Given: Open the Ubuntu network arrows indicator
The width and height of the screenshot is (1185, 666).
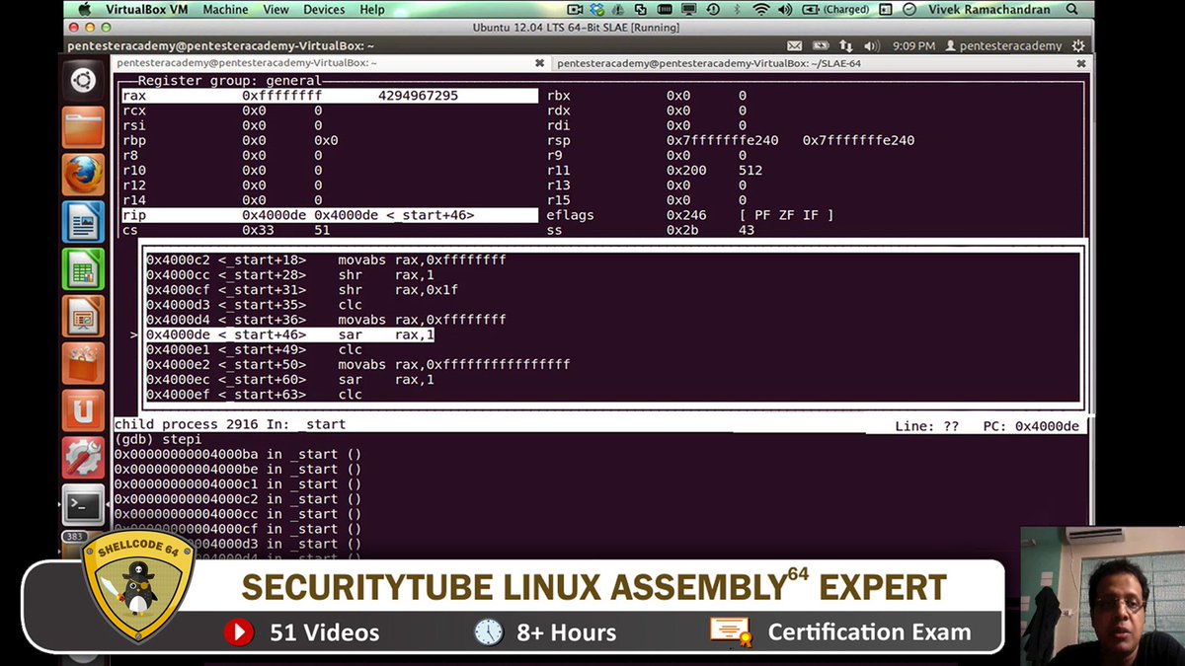Looking at the screenshot, I should (845, 46).
